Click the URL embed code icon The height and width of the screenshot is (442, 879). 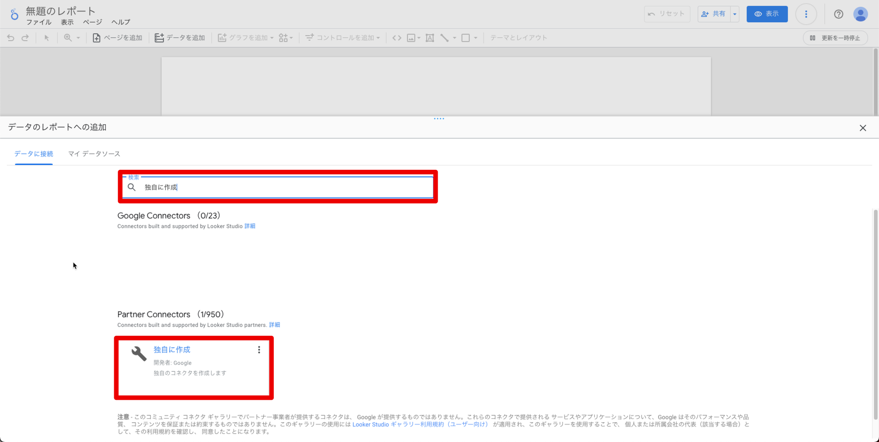(397, 38)
